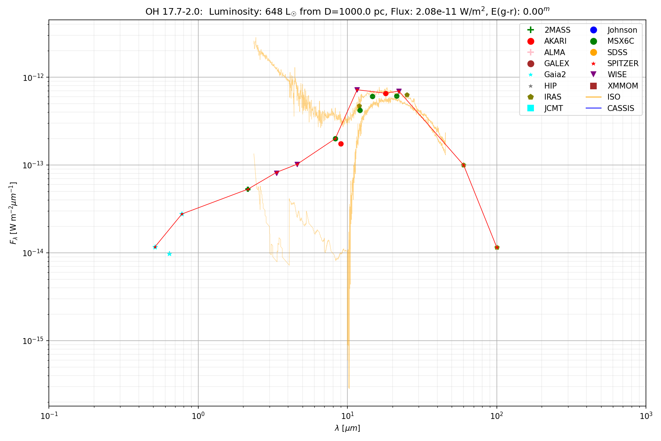Click the Johnson blue circle legend marker
The height and width of the screenshot is (441, 661).
click(x=593, y=30)
